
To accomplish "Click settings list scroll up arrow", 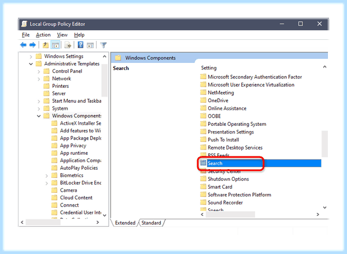I will click(x=324, y=67).
